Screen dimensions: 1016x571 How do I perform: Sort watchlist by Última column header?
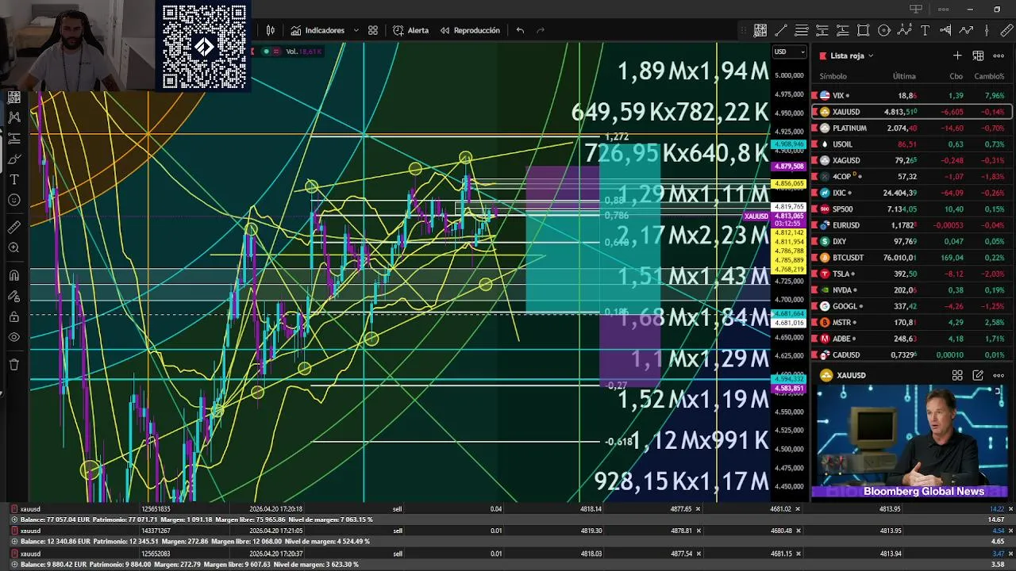(904, 76)
